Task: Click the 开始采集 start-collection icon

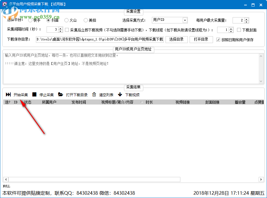Action: pyautogui.click(x=8, y=94)
